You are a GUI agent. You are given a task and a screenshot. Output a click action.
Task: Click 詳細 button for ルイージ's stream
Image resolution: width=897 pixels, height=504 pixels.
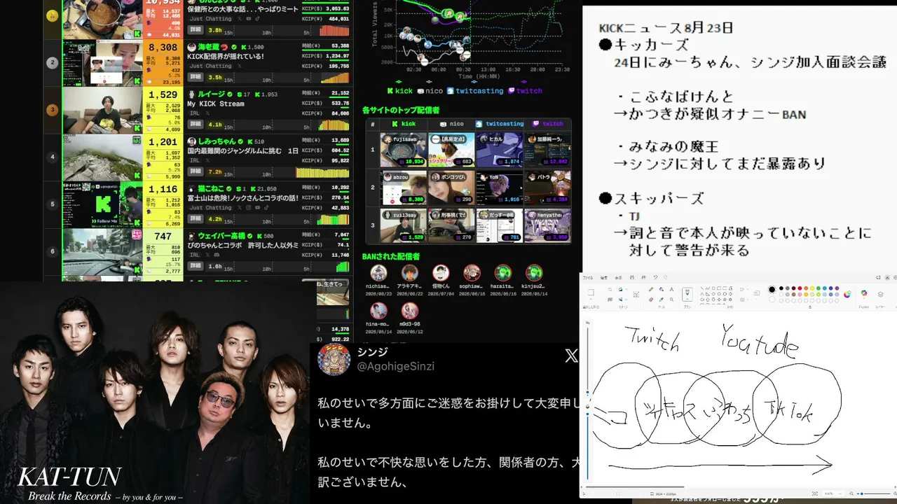coord(196,125)
